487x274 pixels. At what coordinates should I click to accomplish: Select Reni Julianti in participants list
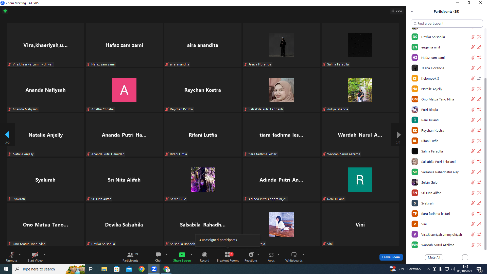tap(446, 120)
